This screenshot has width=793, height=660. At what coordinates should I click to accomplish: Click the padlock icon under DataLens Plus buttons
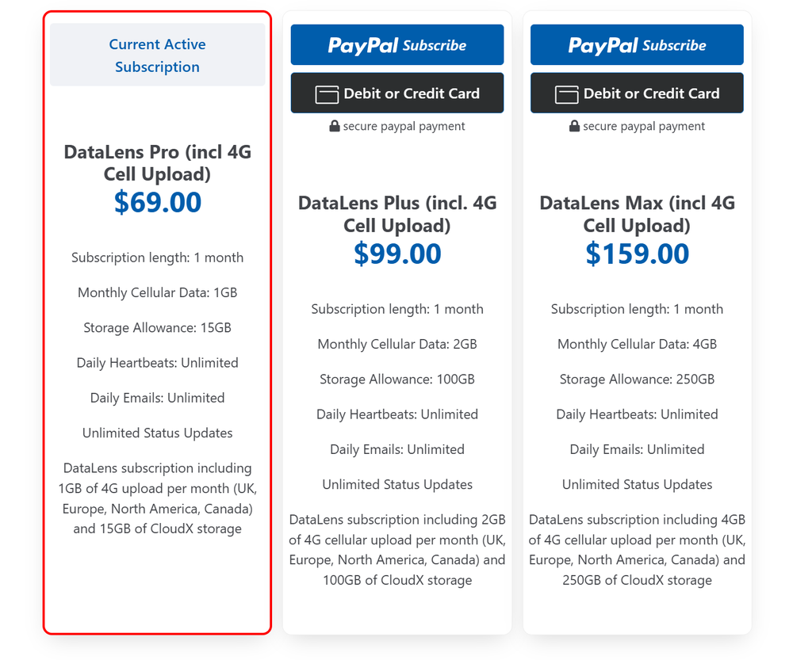click(335, 126)
